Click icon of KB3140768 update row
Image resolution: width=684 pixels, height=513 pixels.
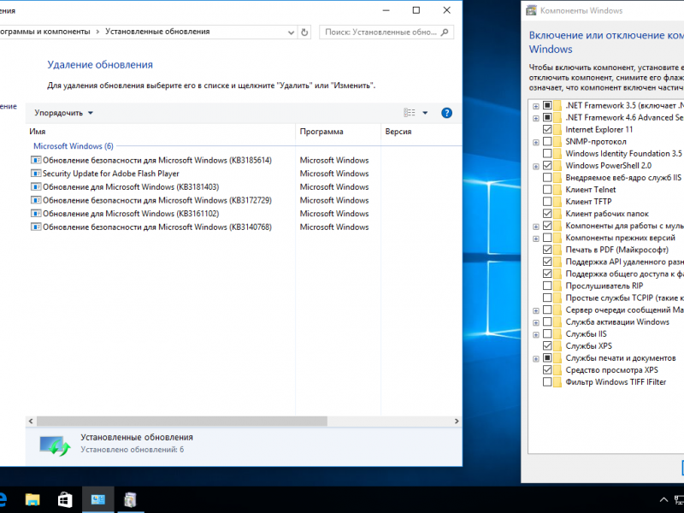pos(36,227)
